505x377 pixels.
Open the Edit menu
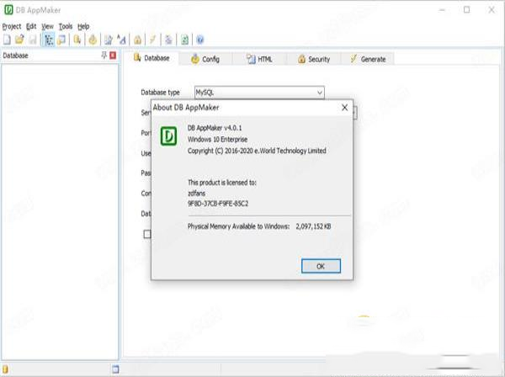[x=31, y=26]
